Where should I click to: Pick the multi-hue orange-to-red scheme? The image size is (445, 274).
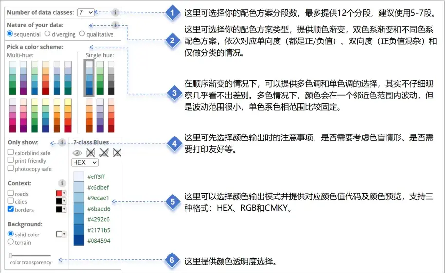(45, 78)
